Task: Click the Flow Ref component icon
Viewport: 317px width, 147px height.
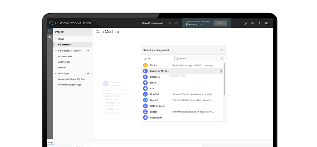Action: point(145,94)
